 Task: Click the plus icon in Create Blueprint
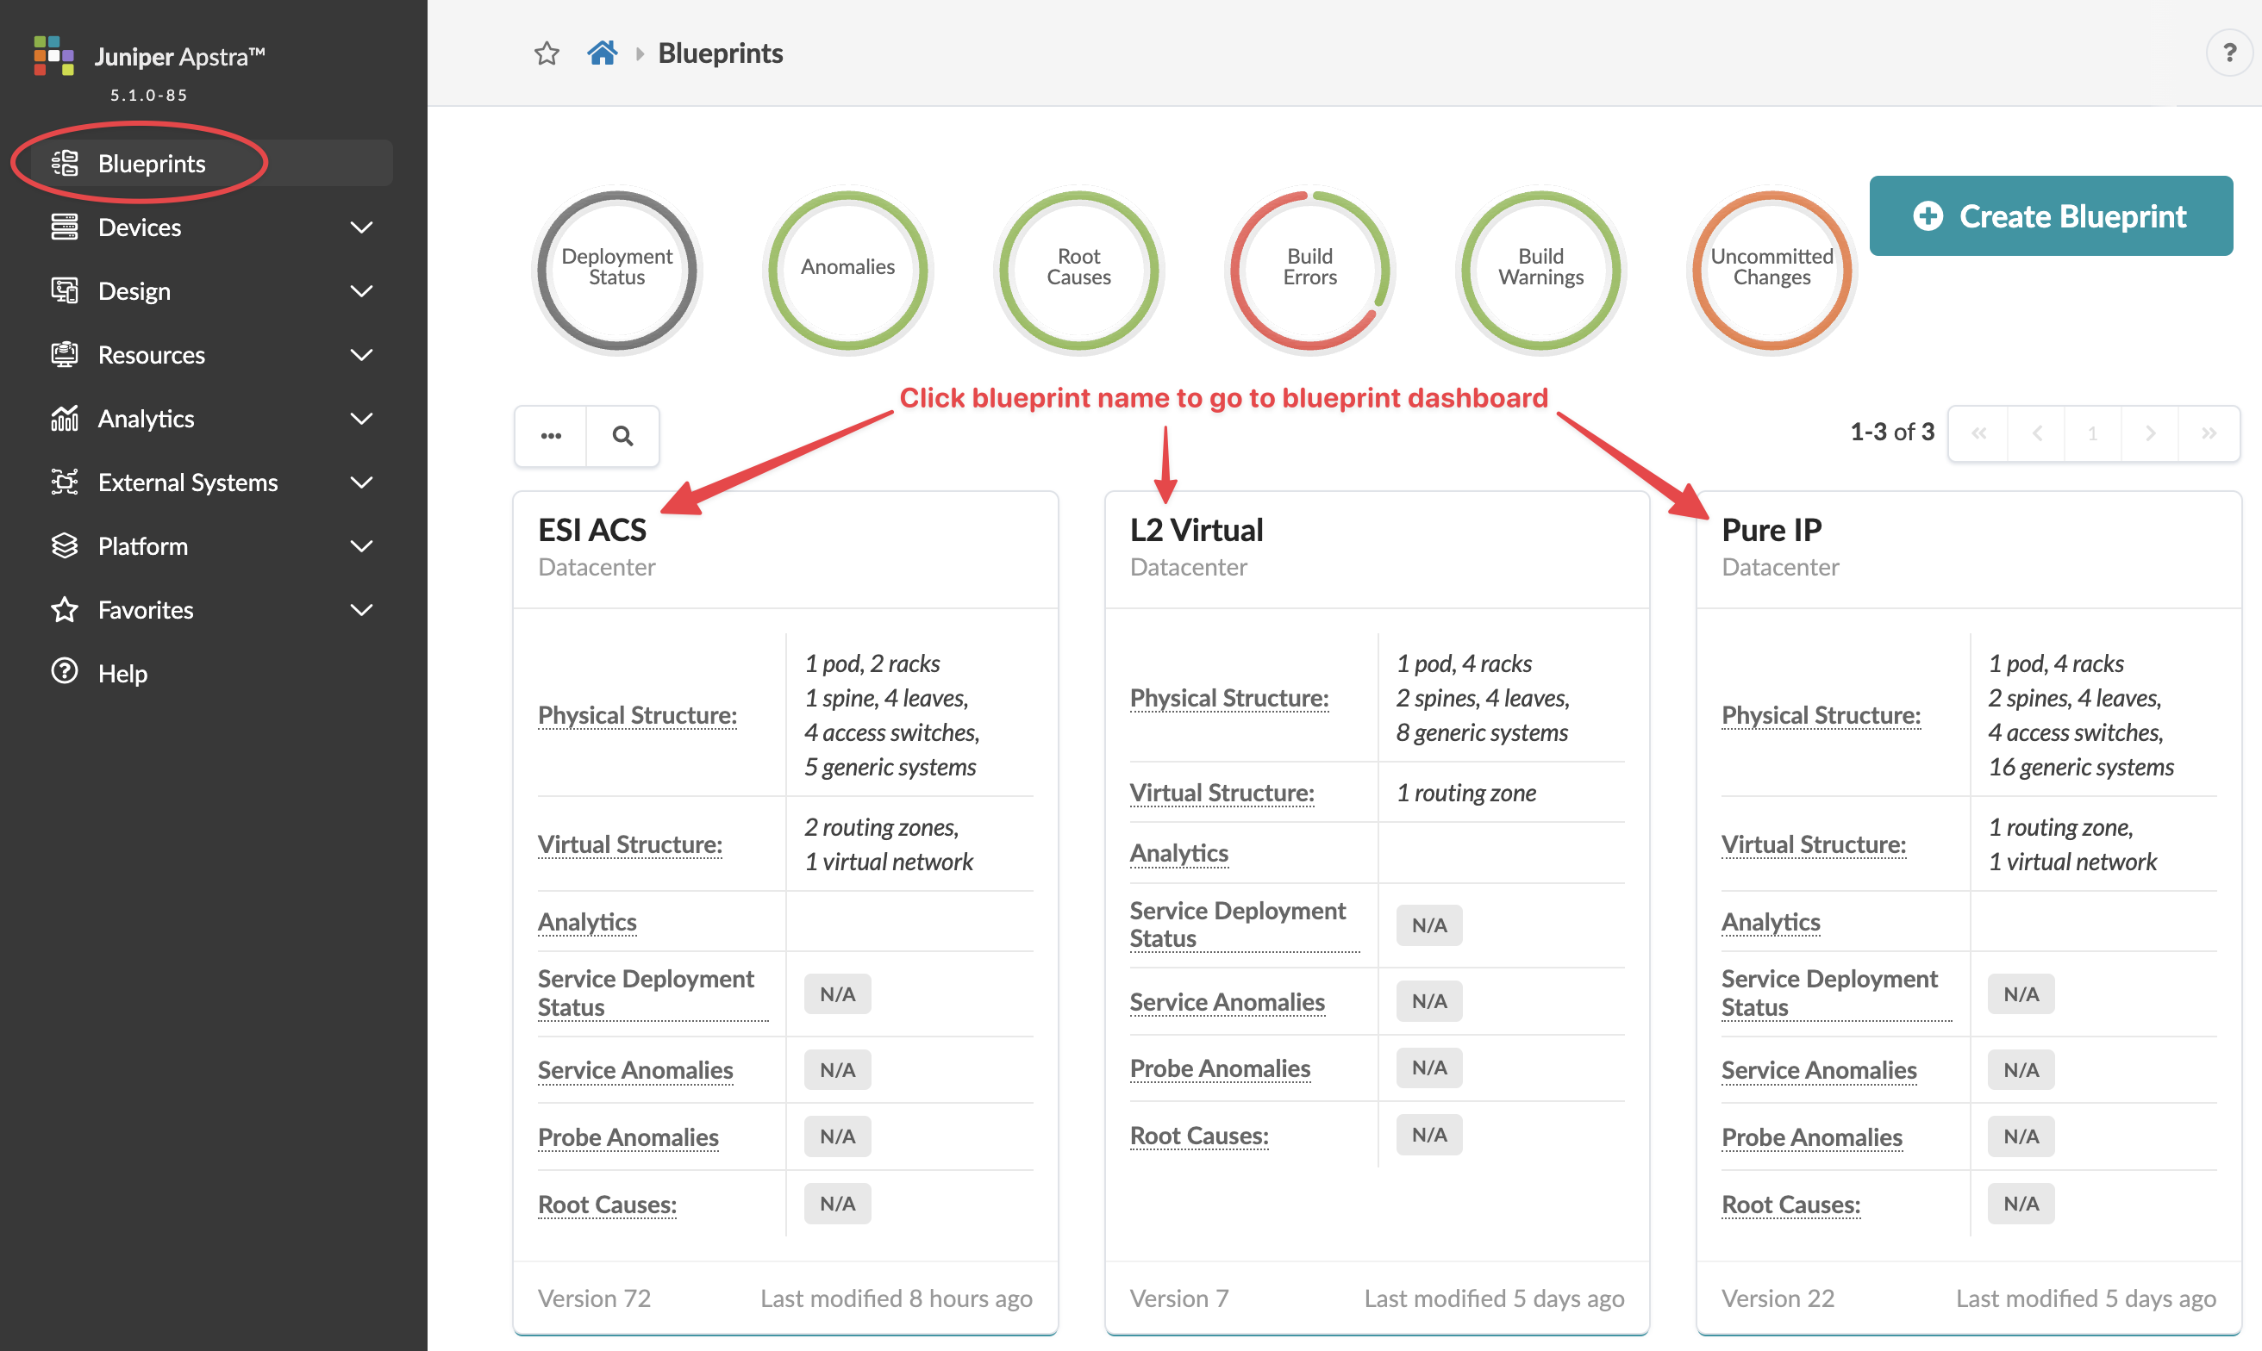[x=1928, y=216]
